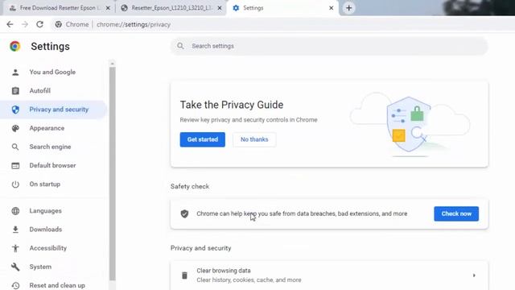The width and height of the screenshot is (515, 290).
Task: Click the browser forward arrow
Action: click(25, 24)
